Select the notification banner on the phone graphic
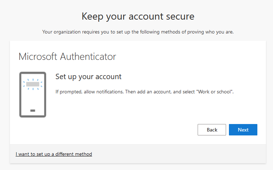The height and width of the screenshot is (170, 273). [x=33, y=84]
